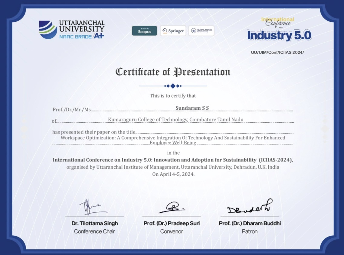Click the Conference Chair designation label
The image size is (344, 255).
click(x=94, y=231)
